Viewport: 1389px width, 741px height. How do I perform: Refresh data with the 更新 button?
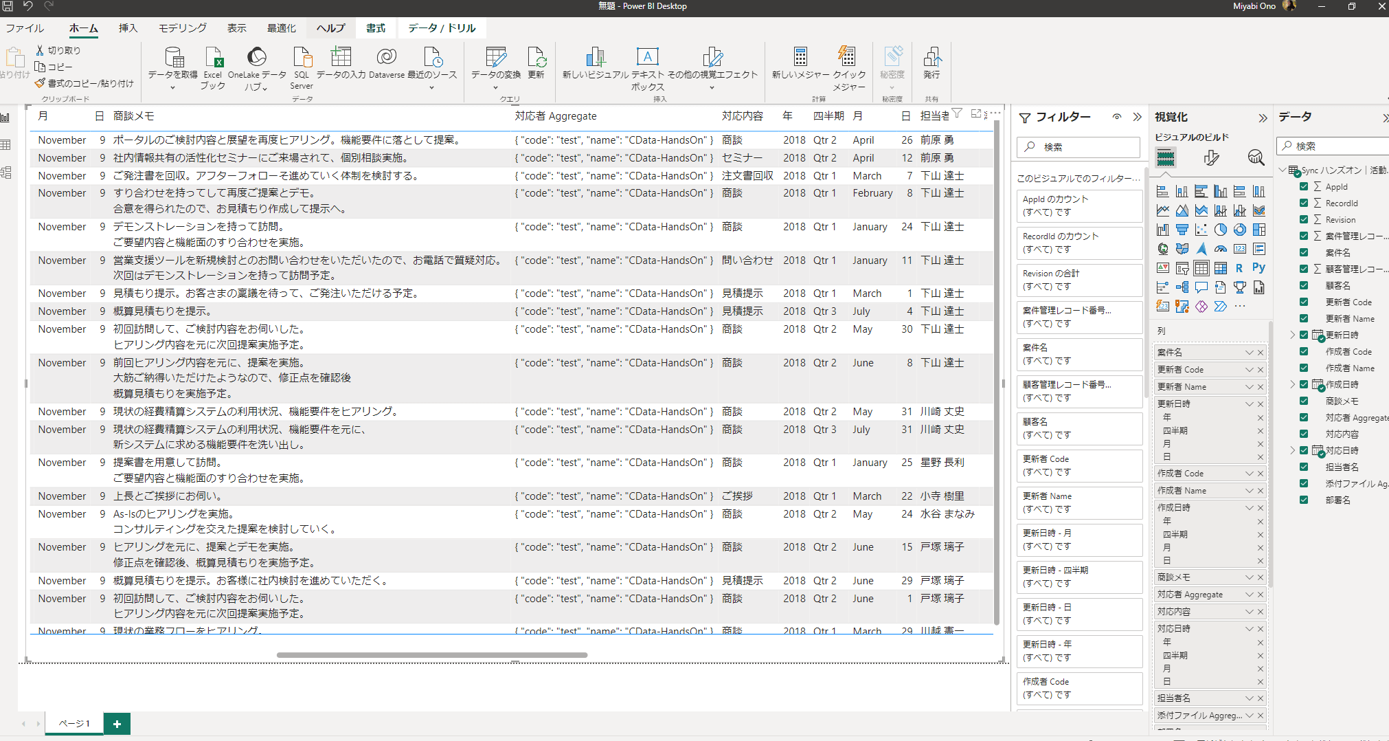(536, 63)
